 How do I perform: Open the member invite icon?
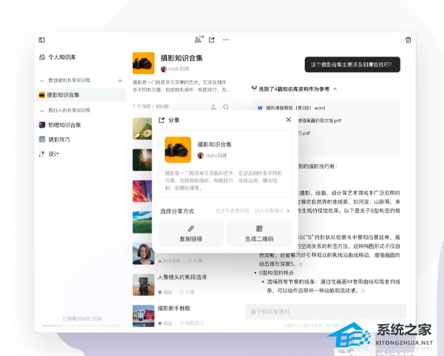click(x=199, y=40)
